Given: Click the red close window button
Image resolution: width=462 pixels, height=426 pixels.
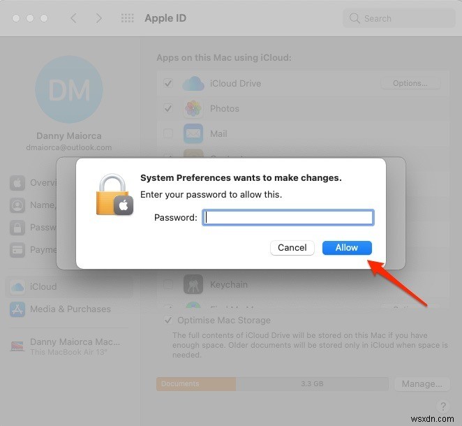Looking at the screenshot, I should (16, 18).
